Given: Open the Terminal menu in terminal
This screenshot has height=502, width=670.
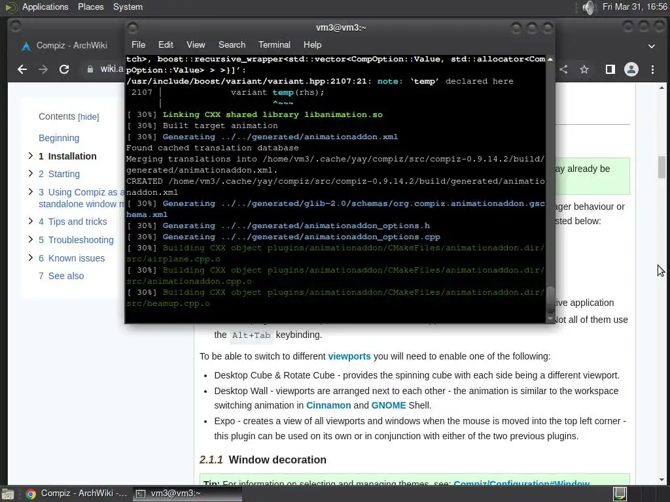Looking at the screenshot, I should [x=274, y=45].
